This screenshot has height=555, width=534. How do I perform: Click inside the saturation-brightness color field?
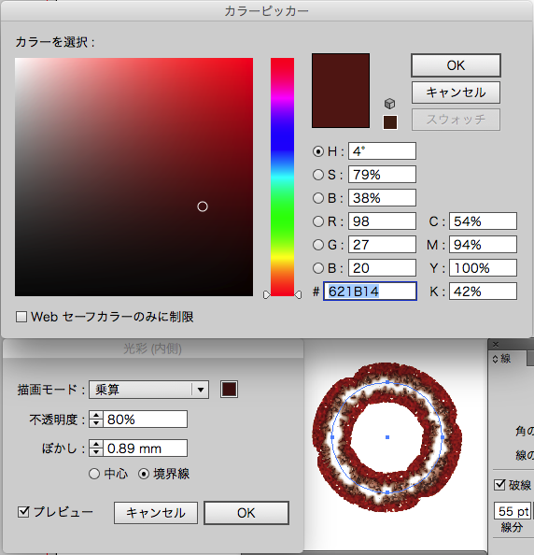coord(133,177)
